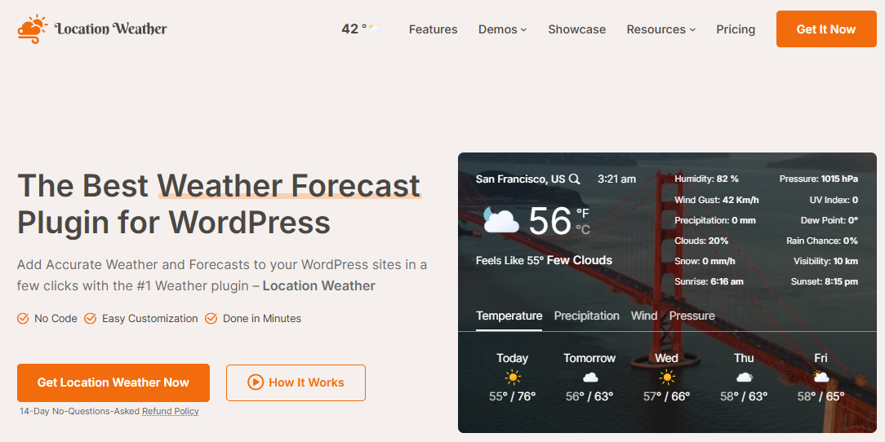Click the Rain Chance: 0% value
The width and height of the screenshot is (885, 442).
pos(822,241)
